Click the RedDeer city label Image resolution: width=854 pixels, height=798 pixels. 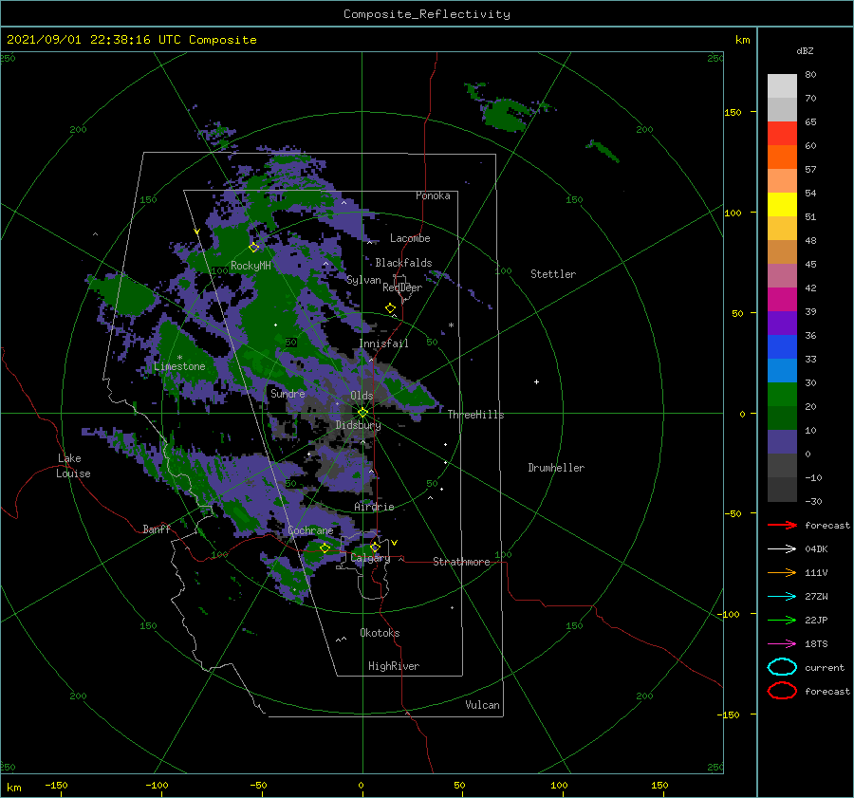pyautogui.click(x=402, y=288)
